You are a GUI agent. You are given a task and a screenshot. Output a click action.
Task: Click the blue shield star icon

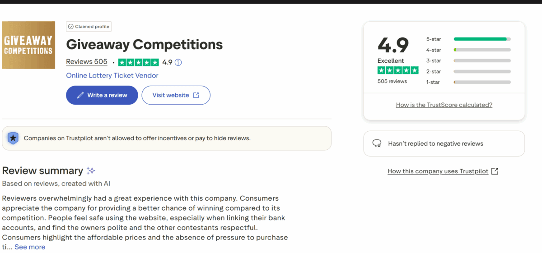pyautogui.click(x=14, y=138)
